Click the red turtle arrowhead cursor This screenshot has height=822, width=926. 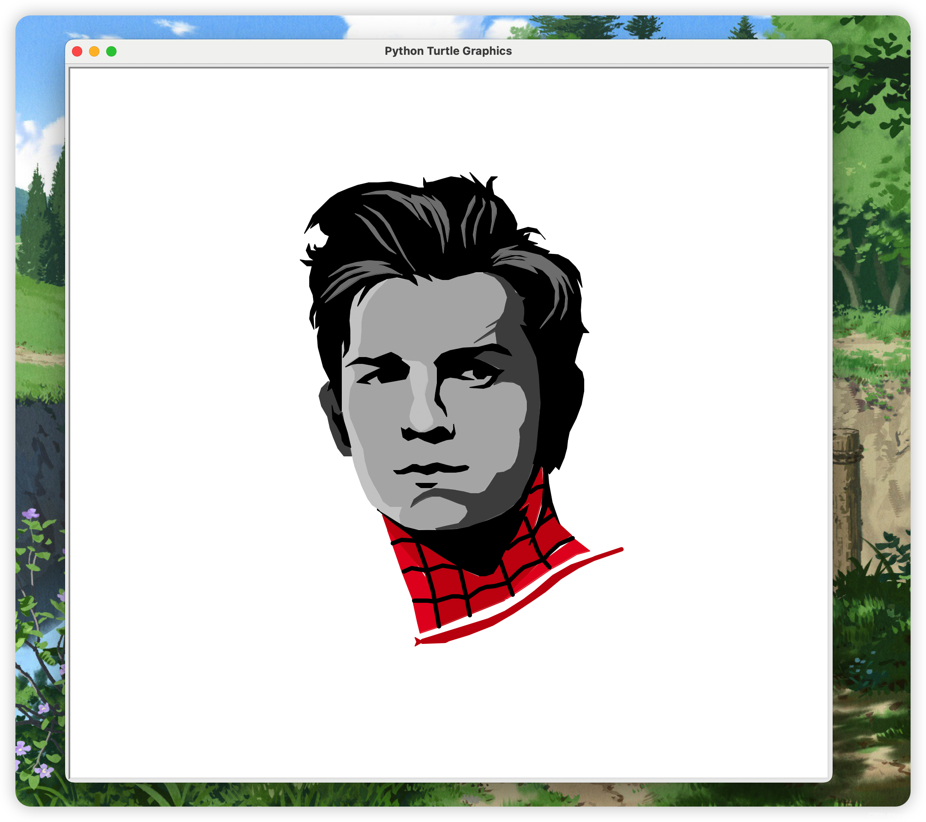pos(418,641)
